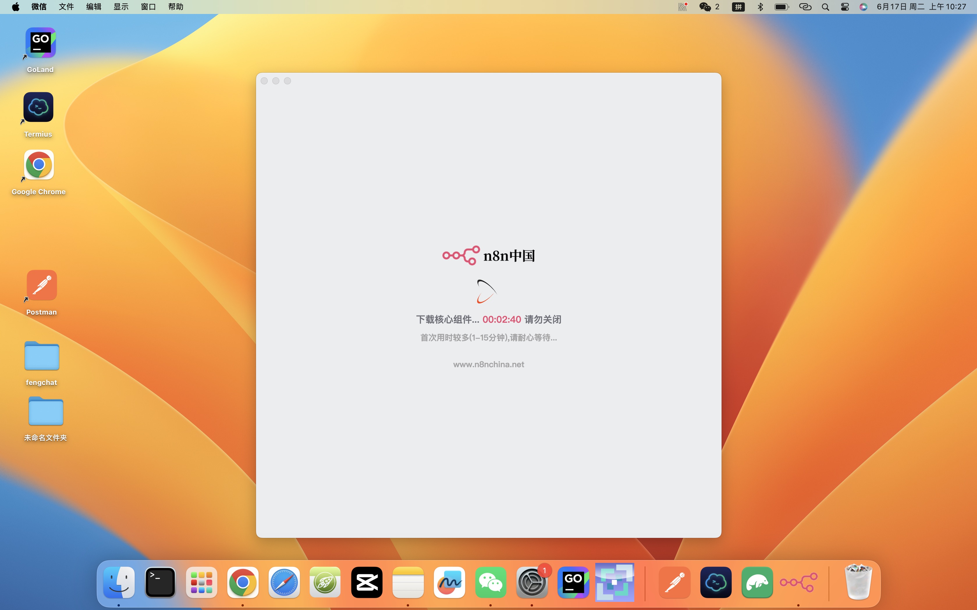Open CapCut from the Dock

(x=367, y=582)
